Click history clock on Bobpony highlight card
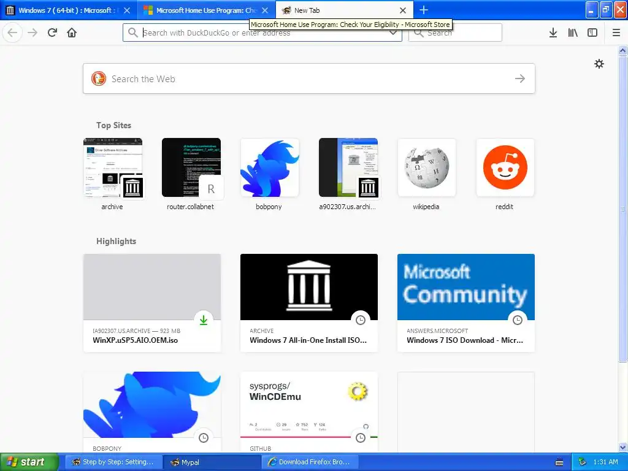This screenshot has width=628, height=471. (x=204, y=438)
